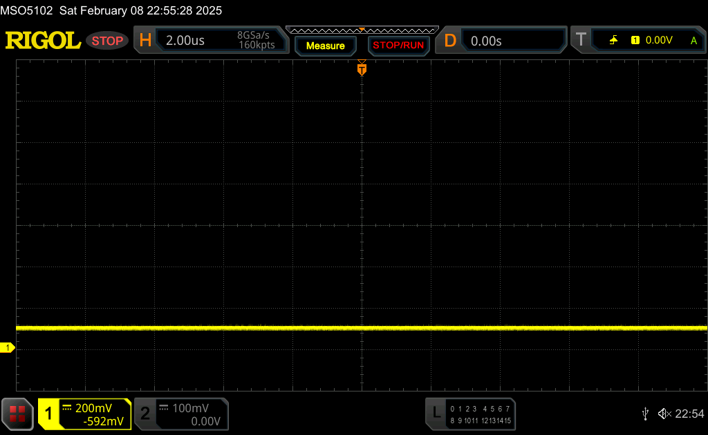This screenshot has width=708, height=435.
Task: Select the 0.00s delay value
Action: click(486, 41)
